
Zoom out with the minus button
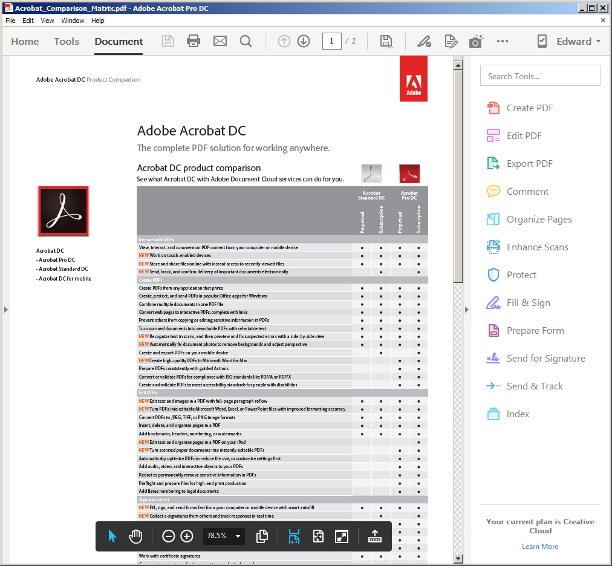click(x=168, y=536)
